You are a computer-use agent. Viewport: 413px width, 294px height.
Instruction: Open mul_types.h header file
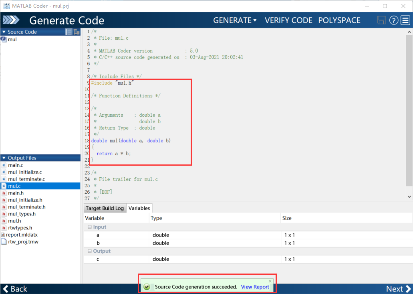pos(22,214)
